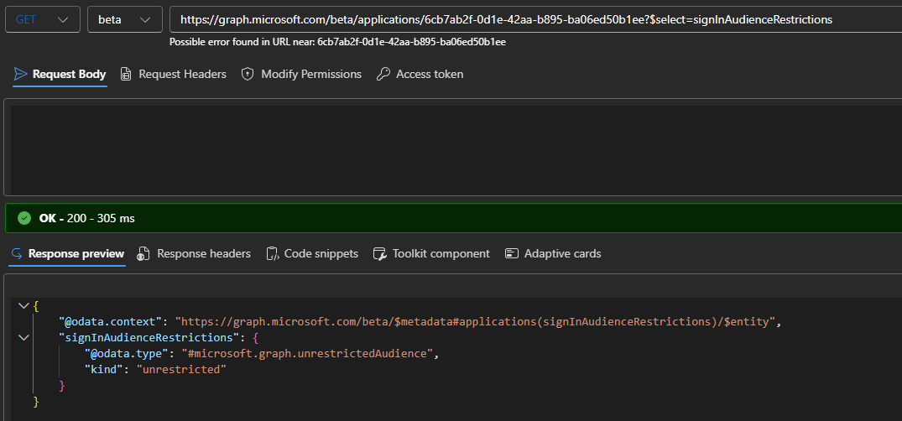Image resolution: width=902 pixels, height=421 pixels.
Task: Open the beta version dropdown
Action: click(x=124, y=19)
